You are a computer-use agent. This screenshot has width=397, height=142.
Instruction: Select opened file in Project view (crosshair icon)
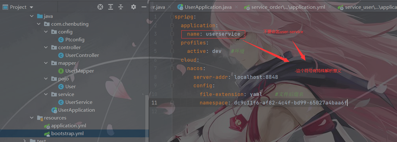(100, 7)
